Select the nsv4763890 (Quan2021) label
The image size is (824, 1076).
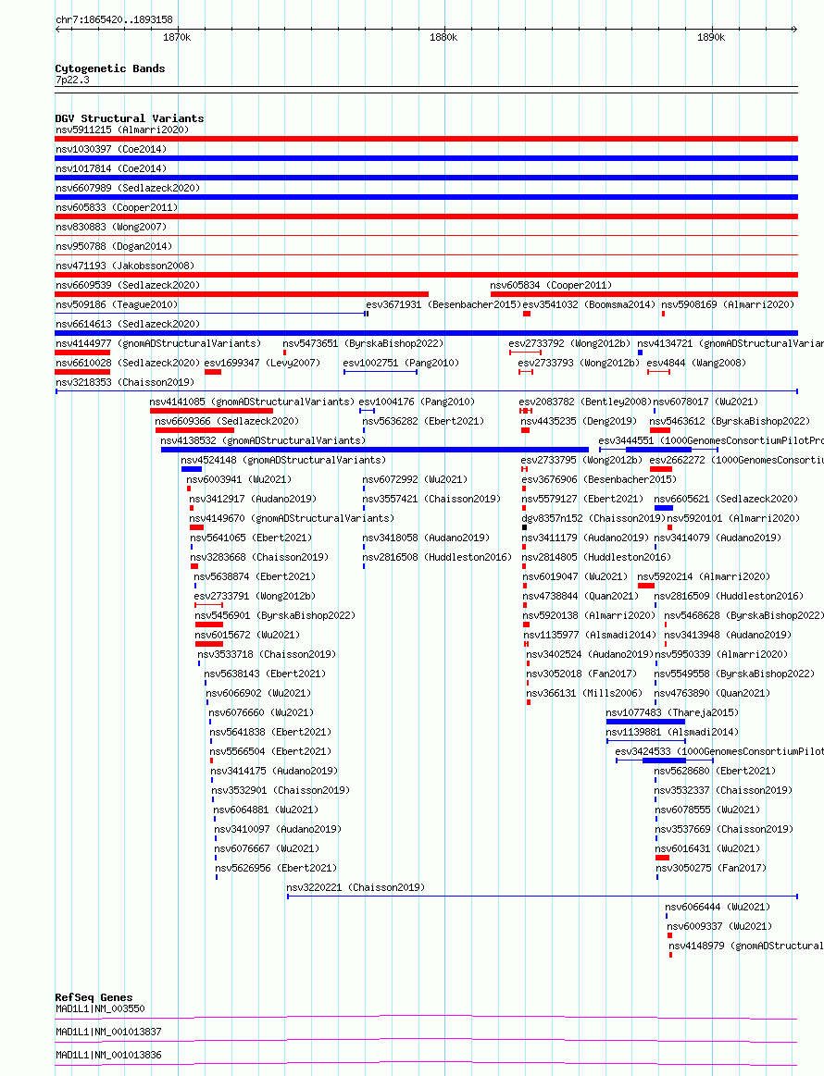(x=712, y=693)
